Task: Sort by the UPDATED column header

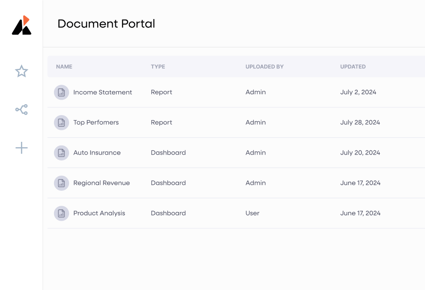Action: (x=353, y=67)
